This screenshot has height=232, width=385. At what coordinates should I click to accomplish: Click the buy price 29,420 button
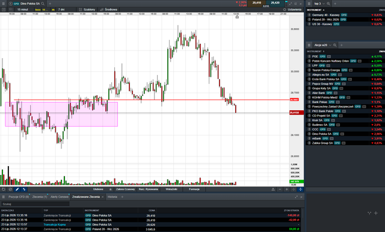[x=275, y=3]
